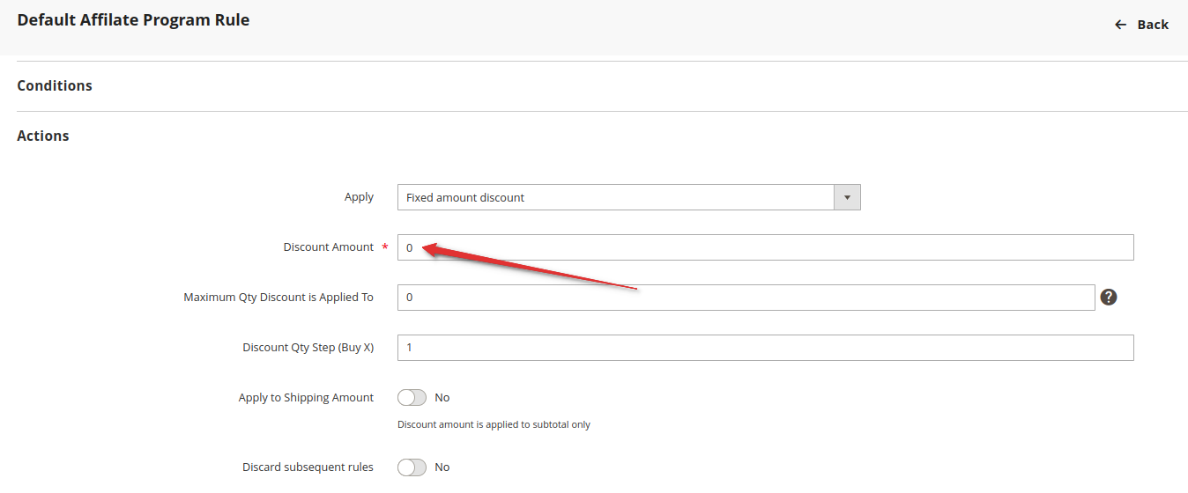This screenshot has height=493, width=1188.
Task: Focus the Discount Amount input field
Action: coord(765,247)
